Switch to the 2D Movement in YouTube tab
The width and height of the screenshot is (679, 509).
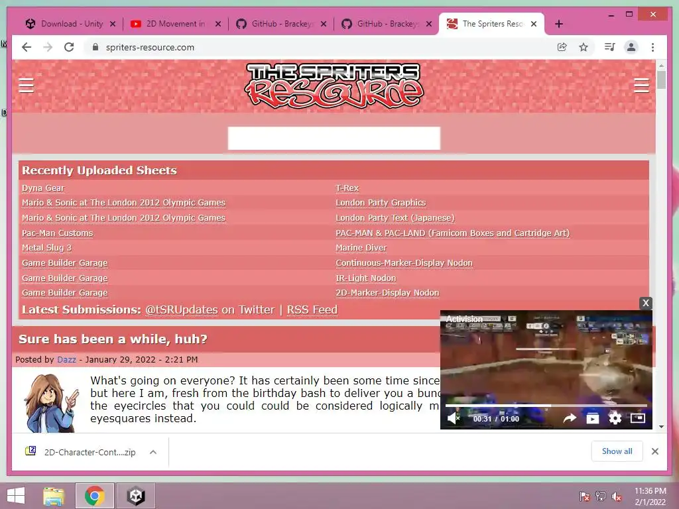(175, 24)
